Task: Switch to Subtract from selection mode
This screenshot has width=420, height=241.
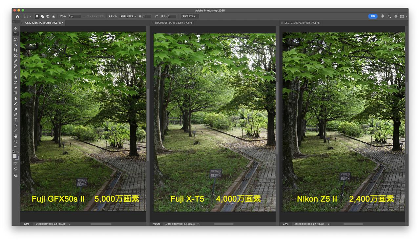Action: [48, 16]
